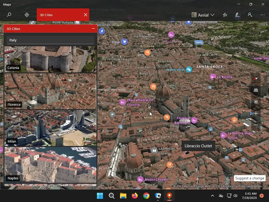The height and width of the screenshot is (202, 269).
Task: Switch to the 3D Cities tab
Action: pos(60,15)
